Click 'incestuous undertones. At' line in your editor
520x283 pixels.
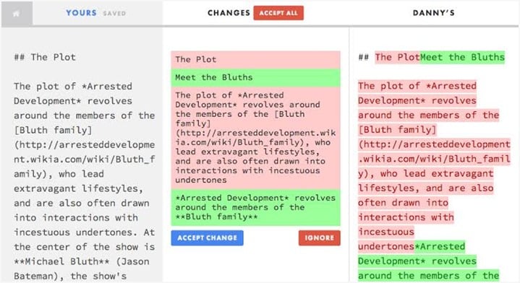point(84,232)
